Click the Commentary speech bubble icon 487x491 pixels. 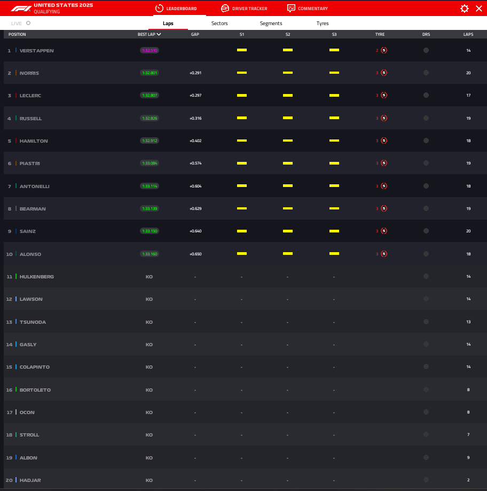[291, 9]
